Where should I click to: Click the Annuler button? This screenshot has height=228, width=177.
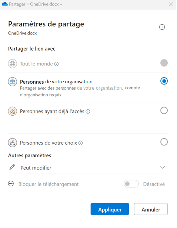tap(151, 209)
